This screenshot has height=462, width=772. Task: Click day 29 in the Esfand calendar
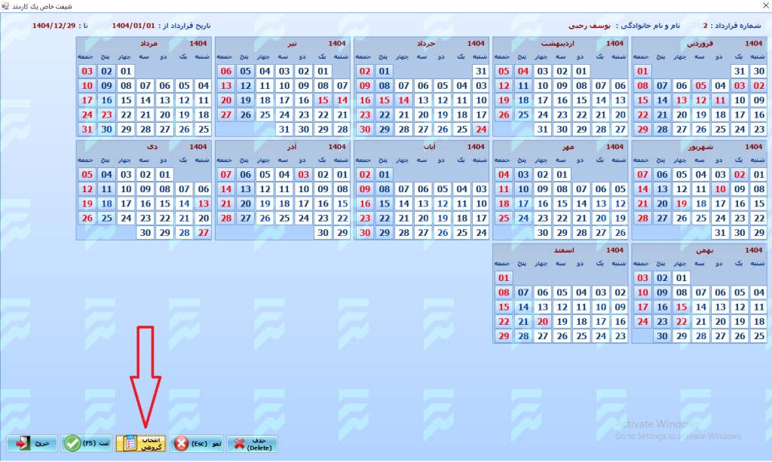[504, 335]
